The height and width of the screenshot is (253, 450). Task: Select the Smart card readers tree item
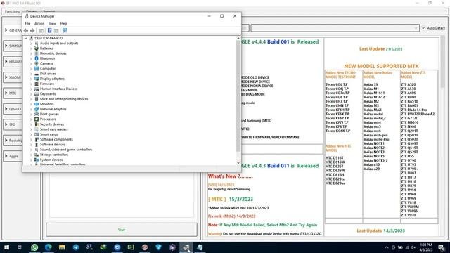(x=54, y=129)
